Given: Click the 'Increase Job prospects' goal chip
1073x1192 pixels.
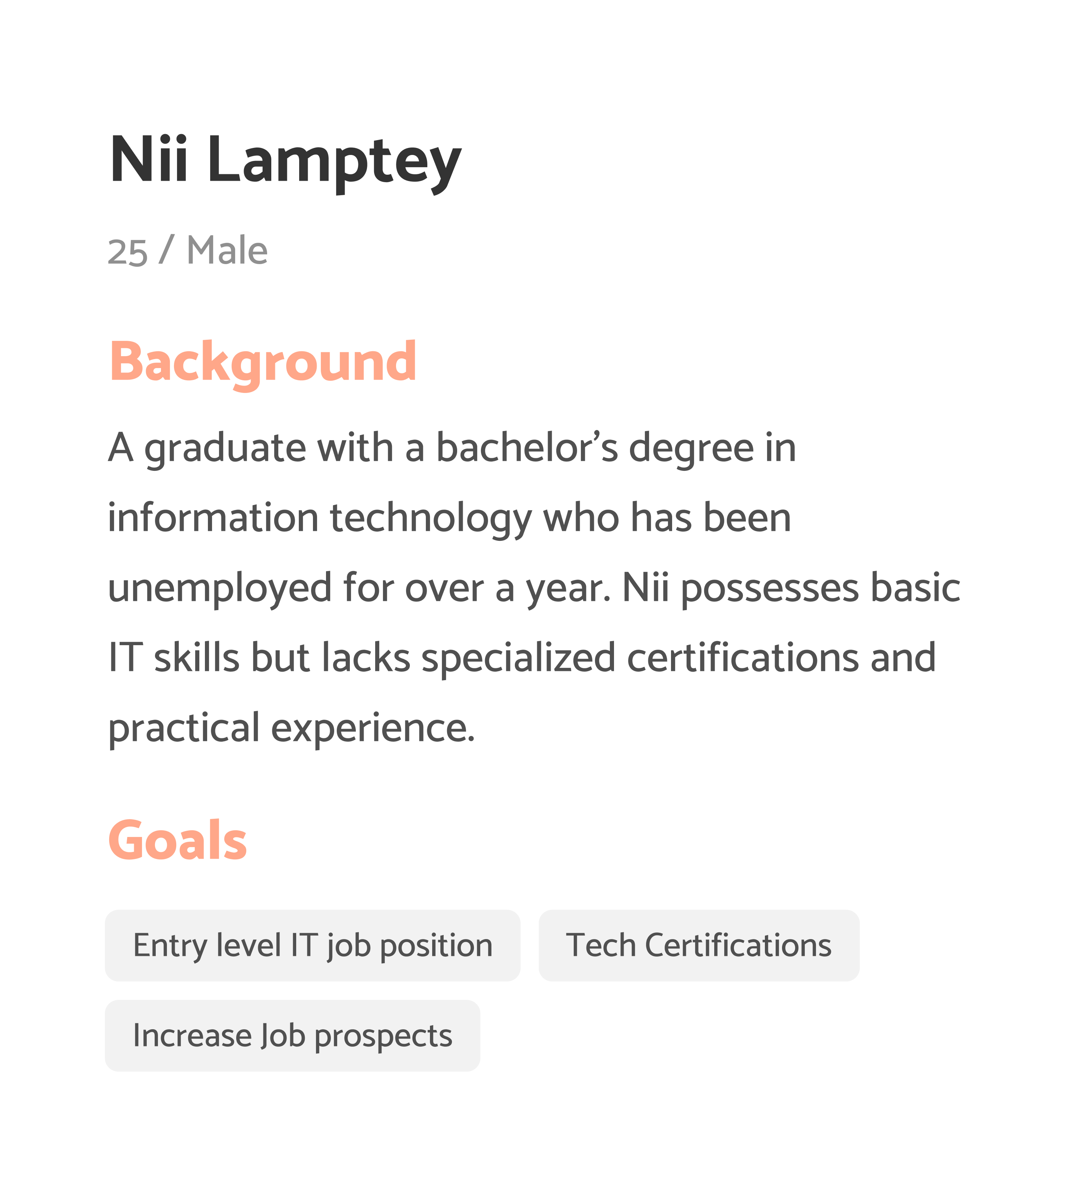Looking at the screenshot, I should tap(292, 1036).
